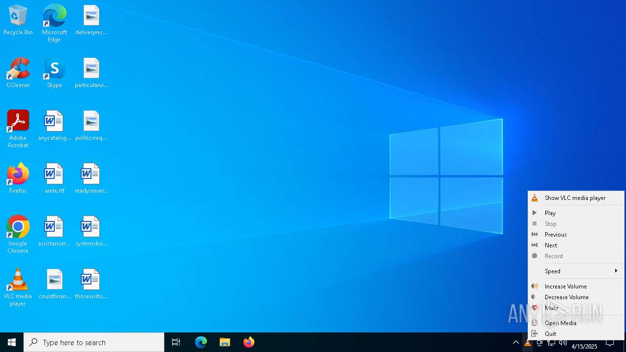Select the arele.rtf document
The image size is (626, 352).
coord(54,179)
